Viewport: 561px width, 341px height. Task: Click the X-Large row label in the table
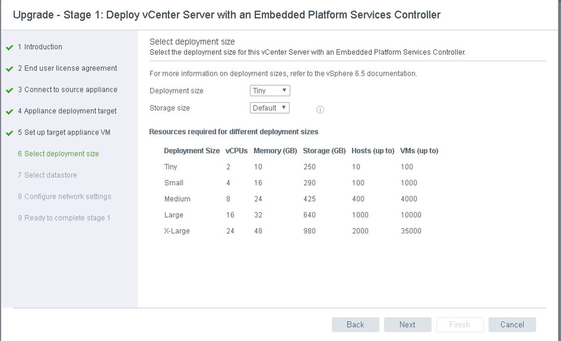click(177, 231)
